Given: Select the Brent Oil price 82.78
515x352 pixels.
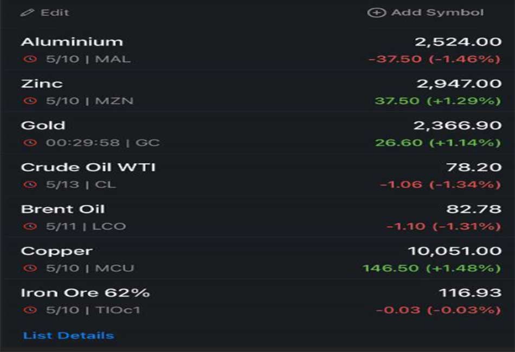Looking at the screenshot, I should tap(474, 209).
